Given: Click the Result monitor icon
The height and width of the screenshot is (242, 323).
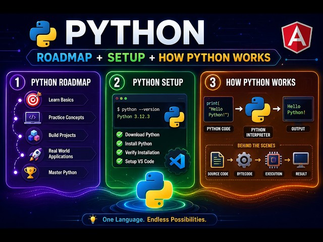Looking at the screenshot, I should point(301,160).
